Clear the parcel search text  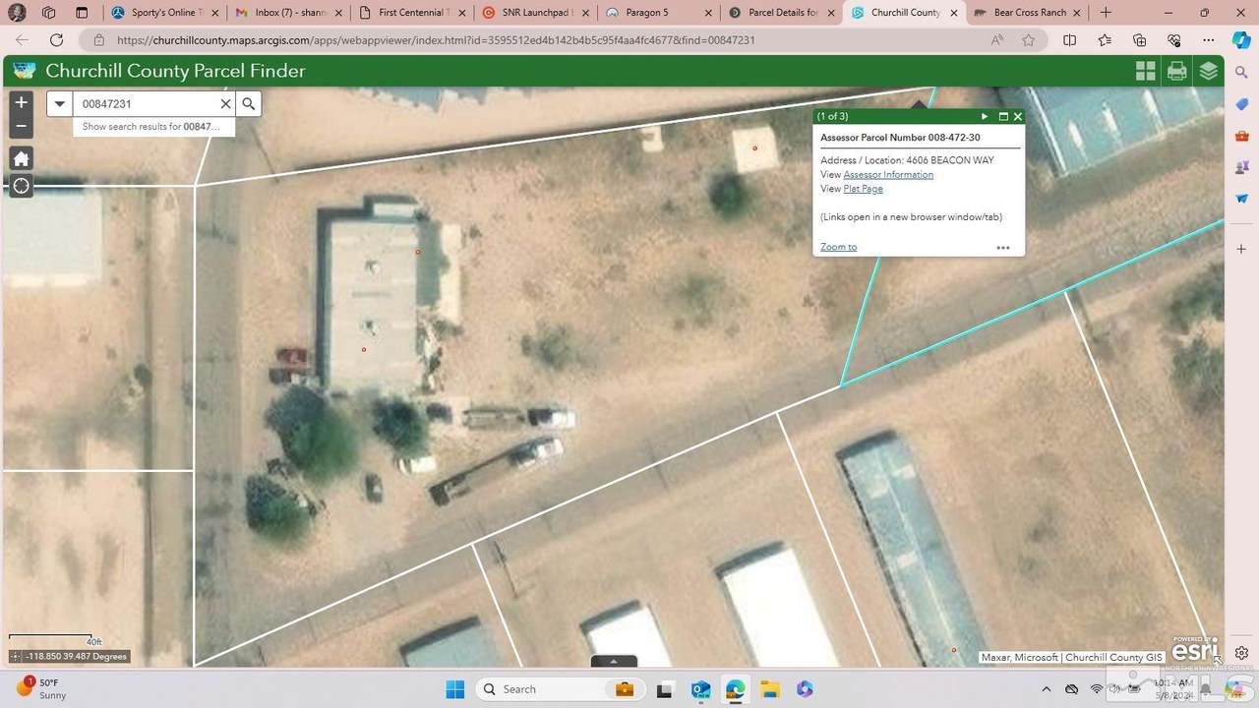(225, 104)
